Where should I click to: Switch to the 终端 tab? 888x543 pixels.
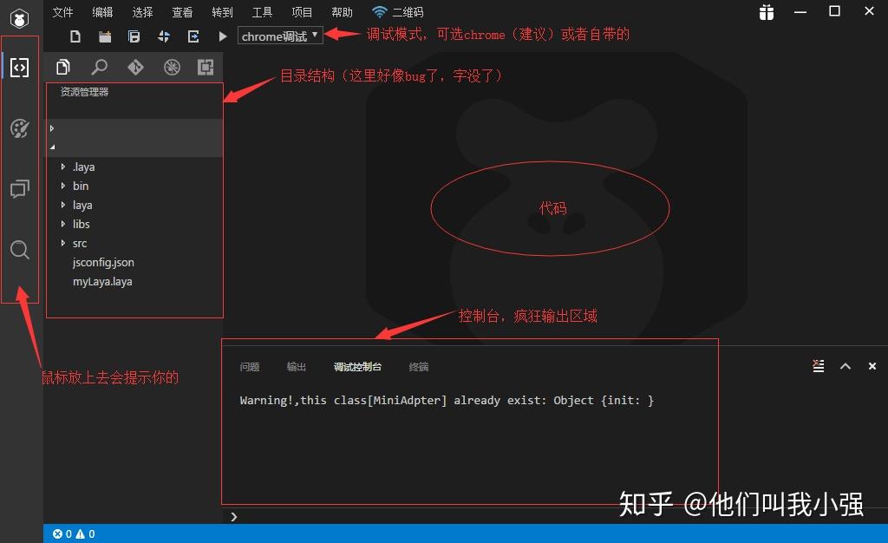tap(419, 366)
